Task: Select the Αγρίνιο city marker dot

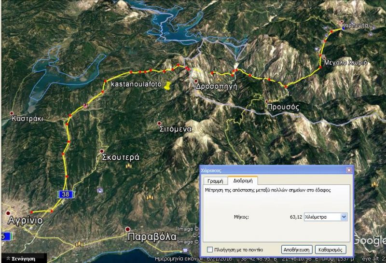Action: pyautogui.click(x=8, y=212)
